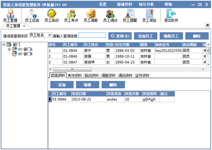The image size is (212, 150).
Task: Open the 员工姓名 query field dropdown
Action: coord(49,35)
